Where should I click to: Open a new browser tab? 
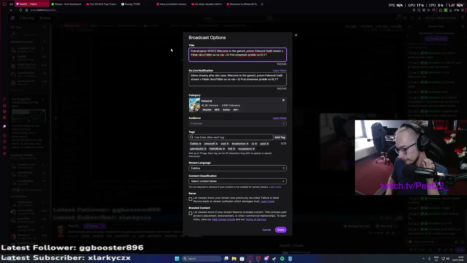pos(262,4)
